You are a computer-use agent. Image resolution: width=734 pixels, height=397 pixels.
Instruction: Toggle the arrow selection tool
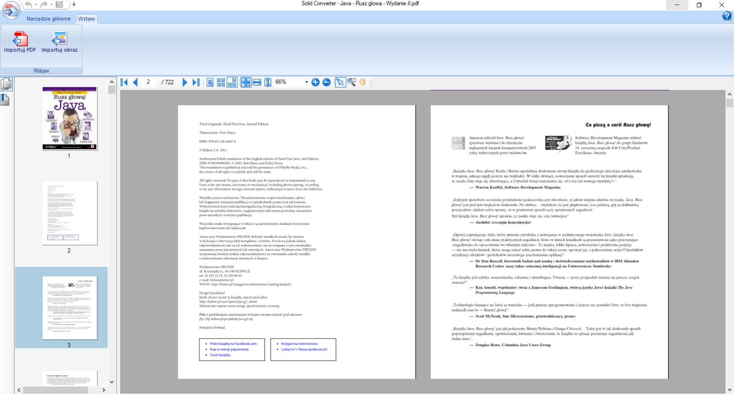340,82
